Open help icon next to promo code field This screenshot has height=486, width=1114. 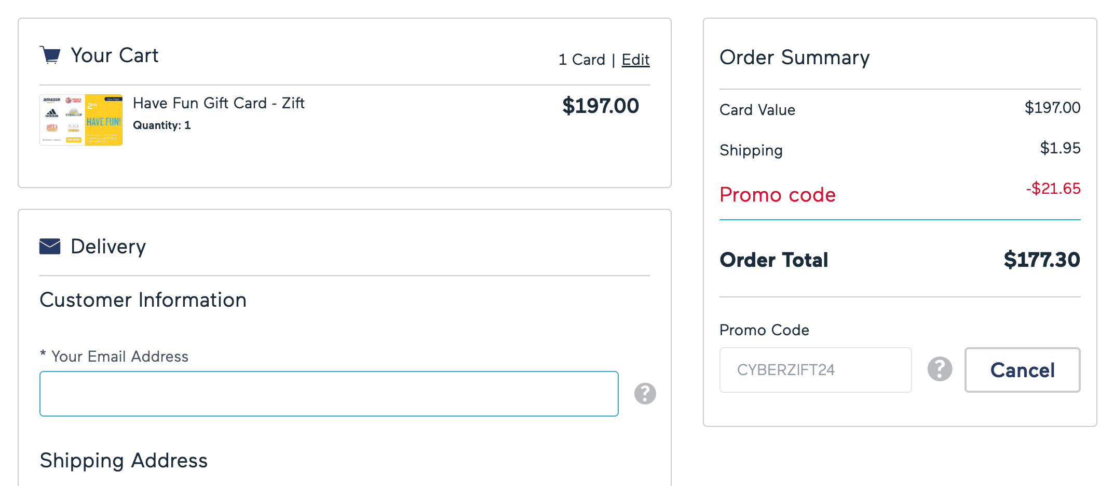point(940,369)
